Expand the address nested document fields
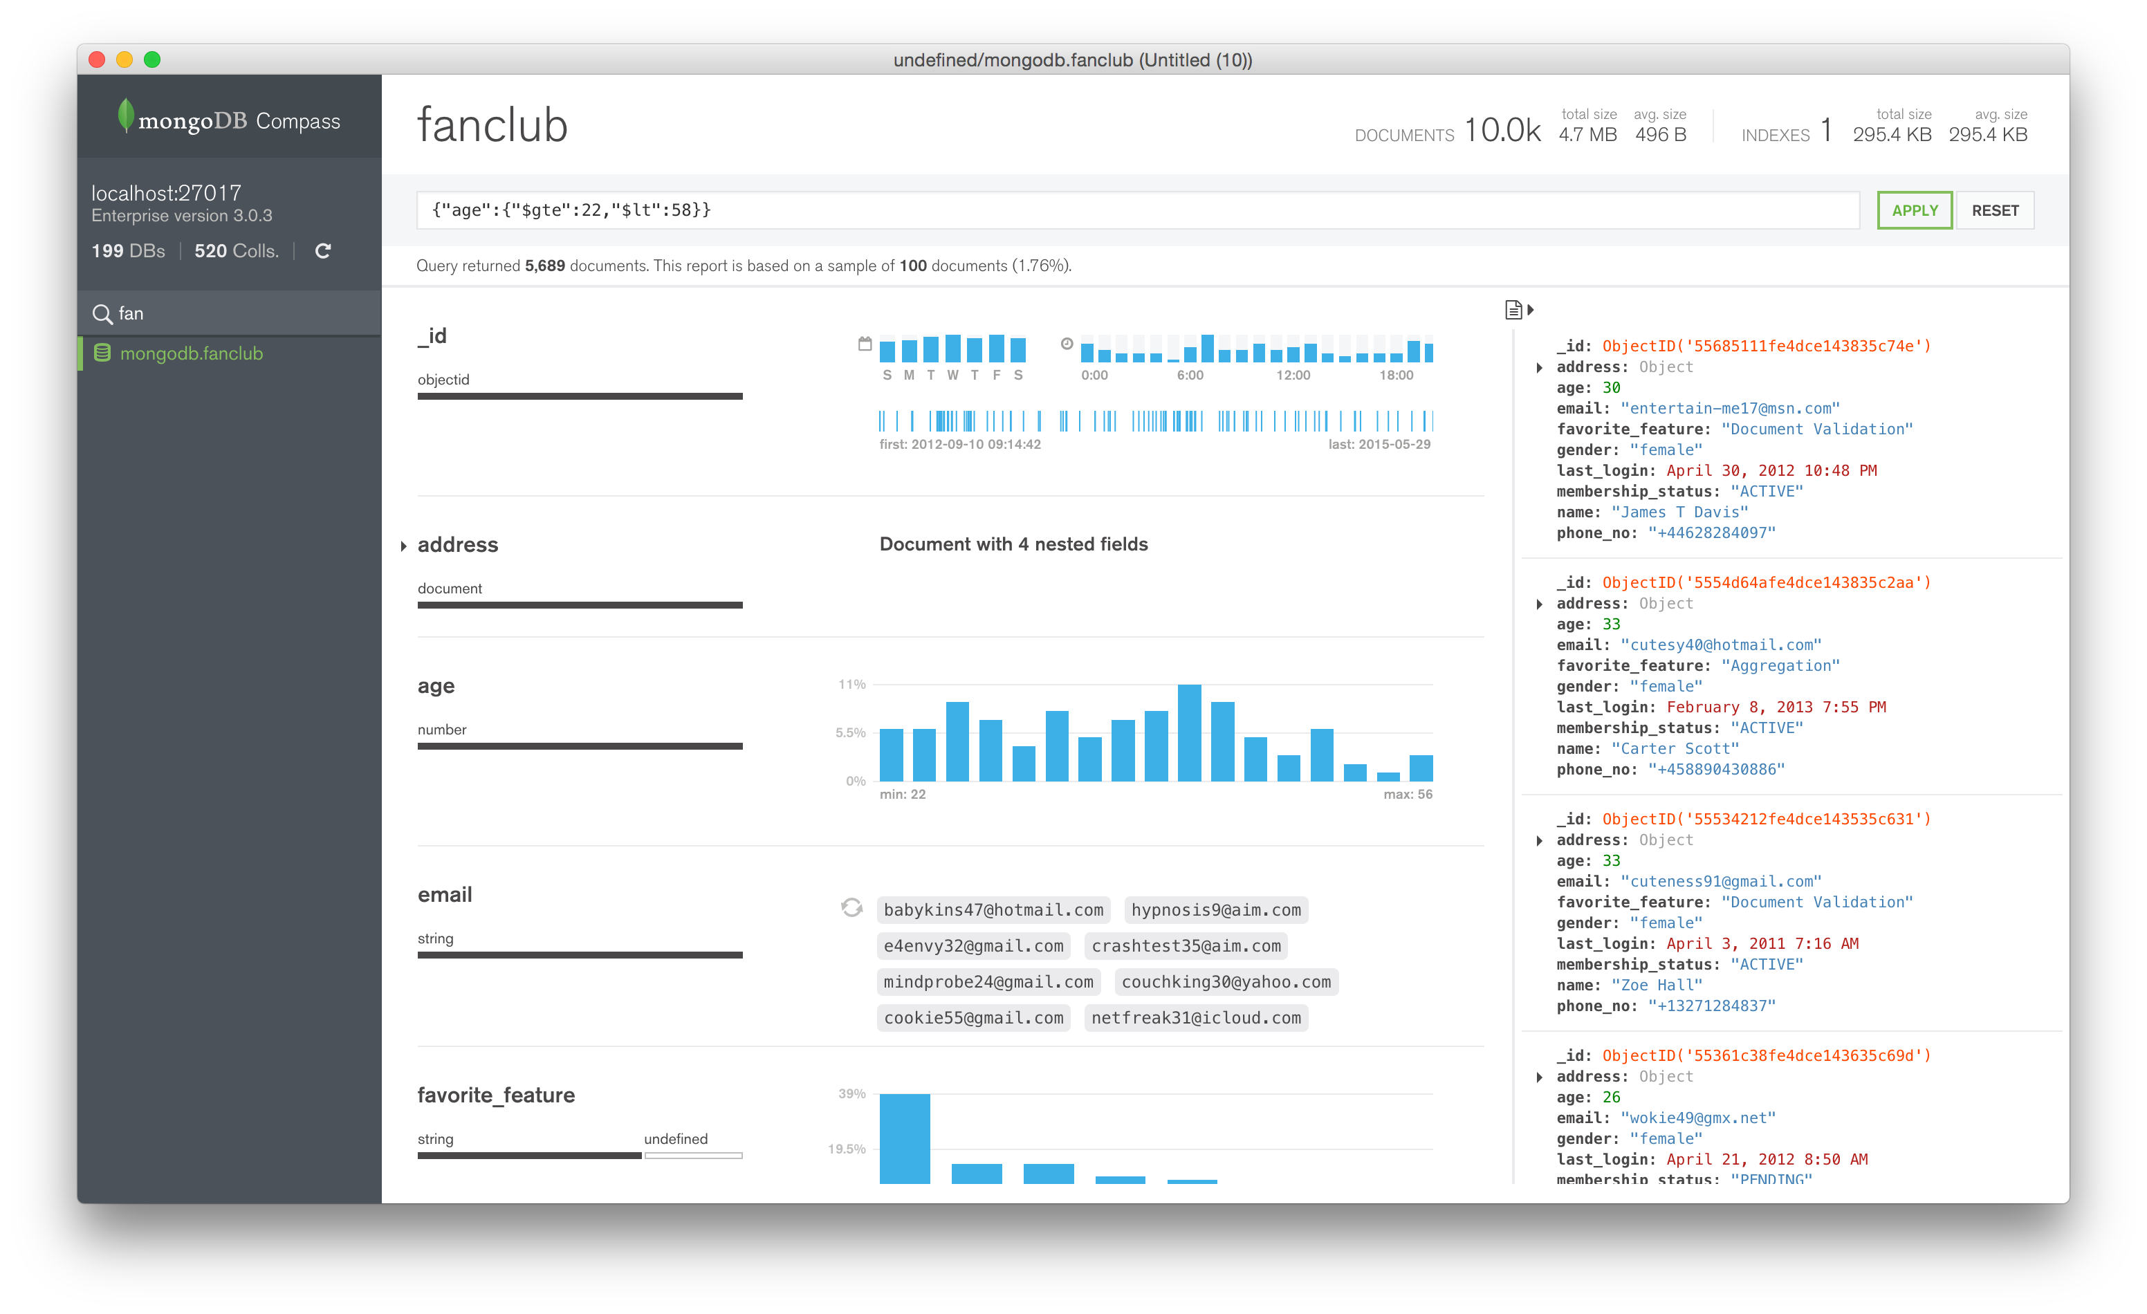This screenshot has width=2147, height=1314. click(x=403, y=544)
